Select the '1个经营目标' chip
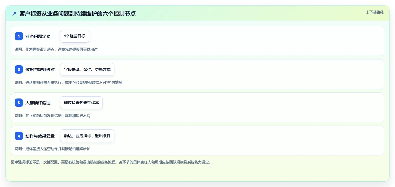Viewport: 395px width, 187px height. [x=75, y=36]
